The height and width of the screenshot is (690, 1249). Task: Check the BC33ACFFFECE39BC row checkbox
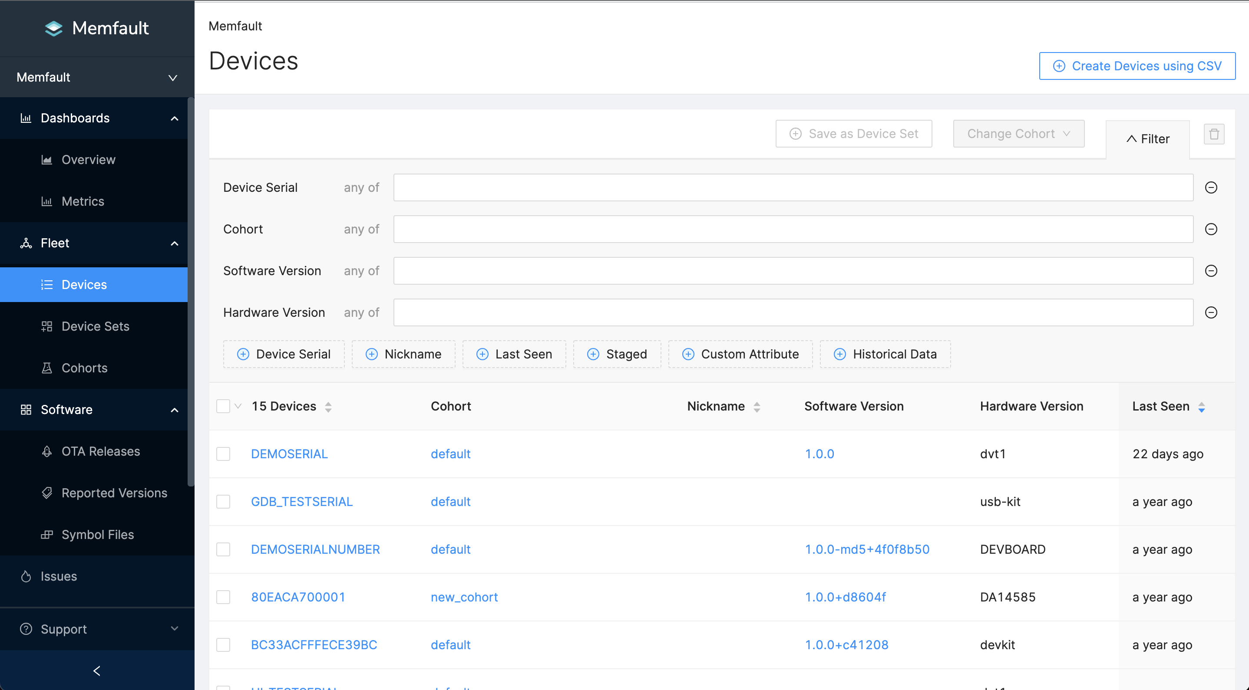(223, 645)
